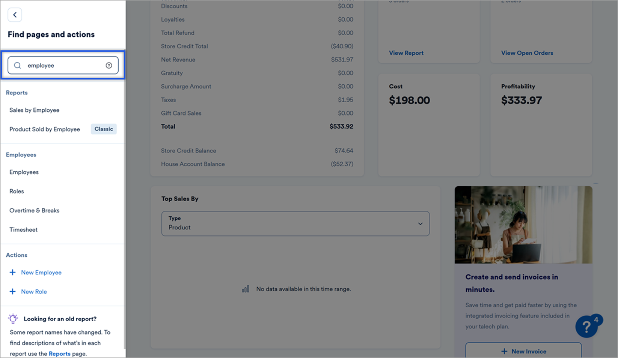Click the lightbulb tip icon
Screen dimensions: 618x358
pyautogui.click(x=13, y=319)
